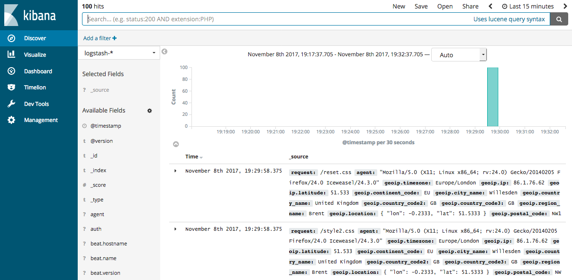
Task: Expand the first document row
Action: coord(175,171)
